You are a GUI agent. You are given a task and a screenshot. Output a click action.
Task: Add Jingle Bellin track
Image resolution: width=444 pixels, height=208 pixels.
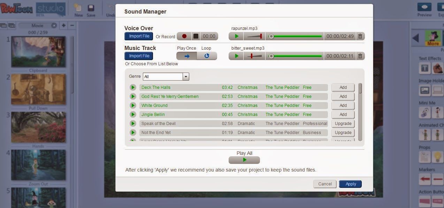[x=343, y=115]
